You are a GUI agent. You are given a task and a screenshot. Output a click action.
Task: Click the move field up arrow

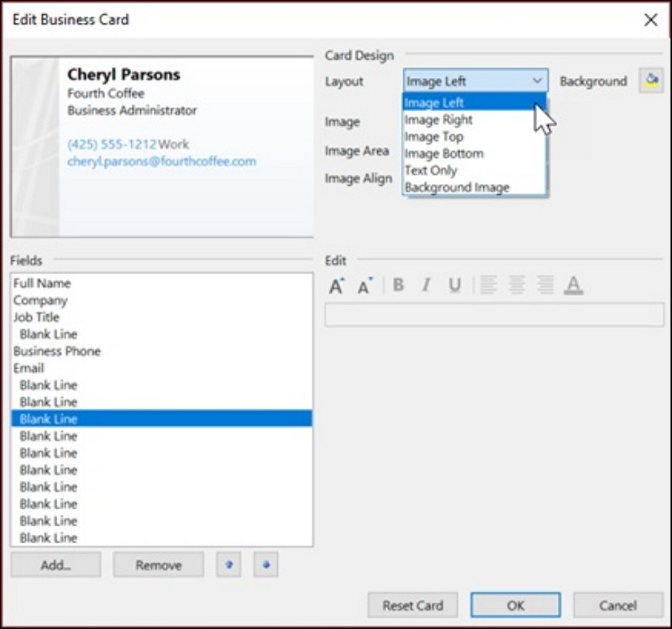coord(228,564)
